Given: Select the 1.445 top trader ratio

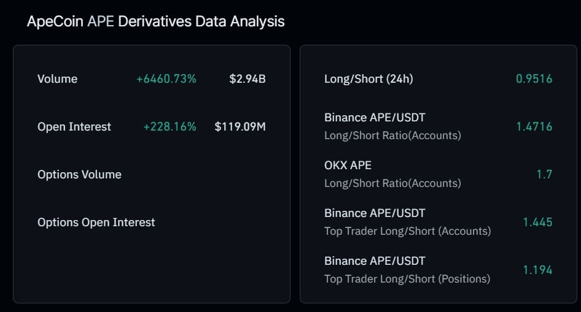Looking at the screenshot, I should click(x=537, y=223).
